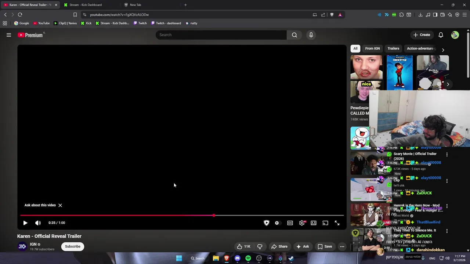This screenshot has height=264, width=470.
Task: Open IGN channel avatar
Action: pyautogui.click(x=22, y=246)
